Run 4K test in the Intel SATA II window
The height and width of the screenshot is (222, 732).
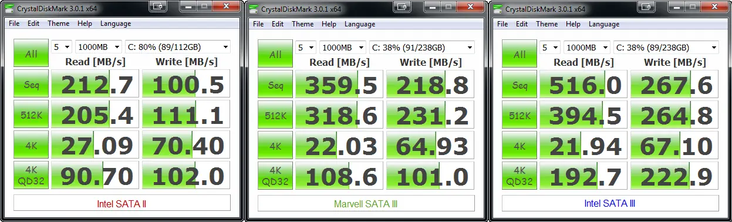pos(31,145)
